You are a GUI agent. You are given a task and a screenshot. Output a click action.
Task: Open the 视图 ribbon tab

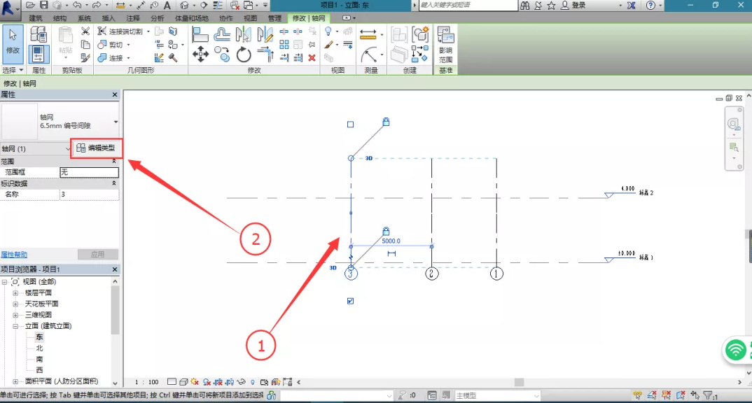(x=250, y=18)
